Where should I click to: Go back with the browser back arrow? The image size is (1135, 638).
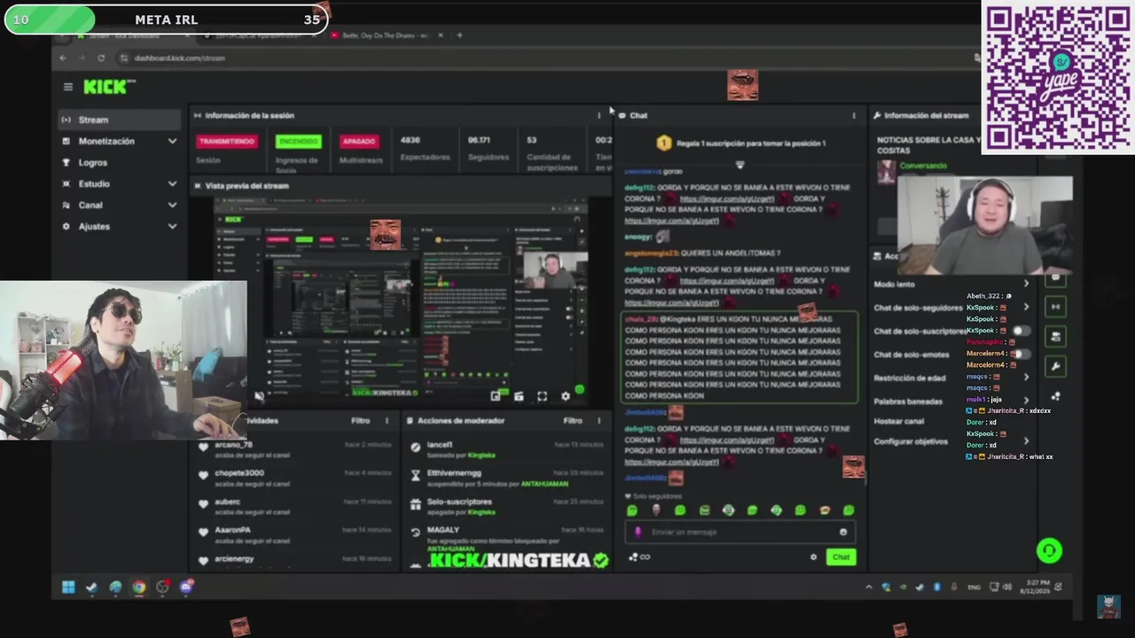click(x=62, y=58)
